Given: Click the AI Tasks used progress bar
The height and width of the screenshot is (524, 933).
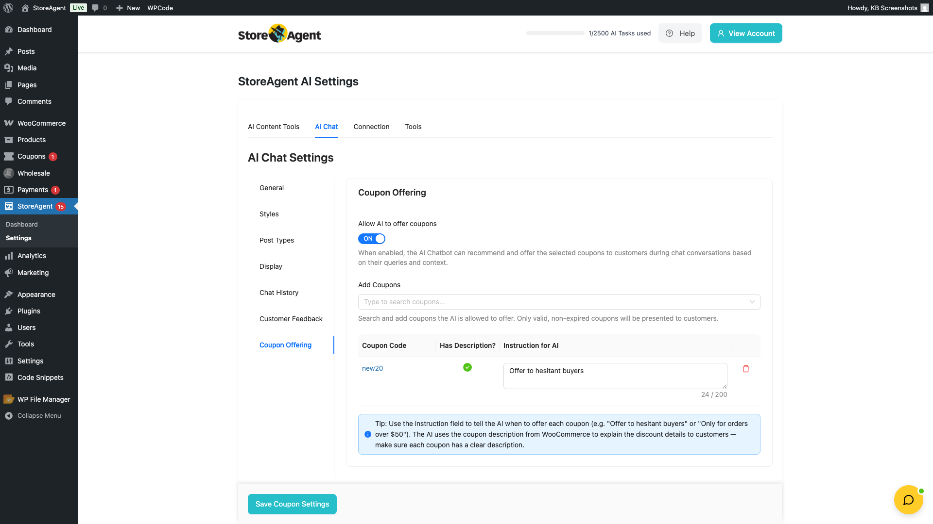Looking at the screenshot, I should pyautogui.click(x=555, y=33).
